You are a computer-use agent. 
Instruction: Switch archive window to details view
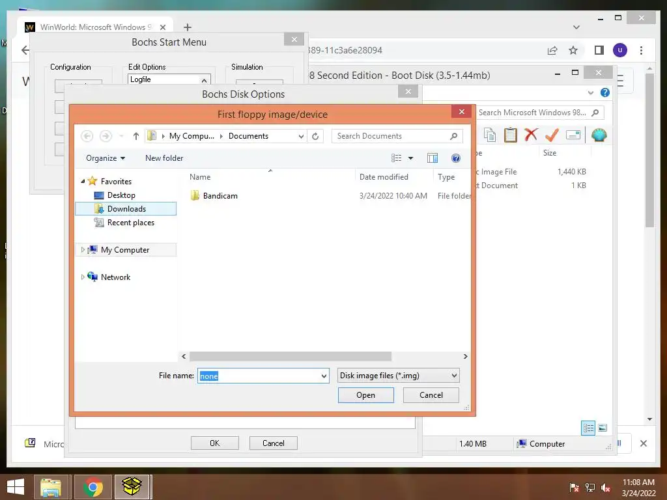(x=588, y=428)
